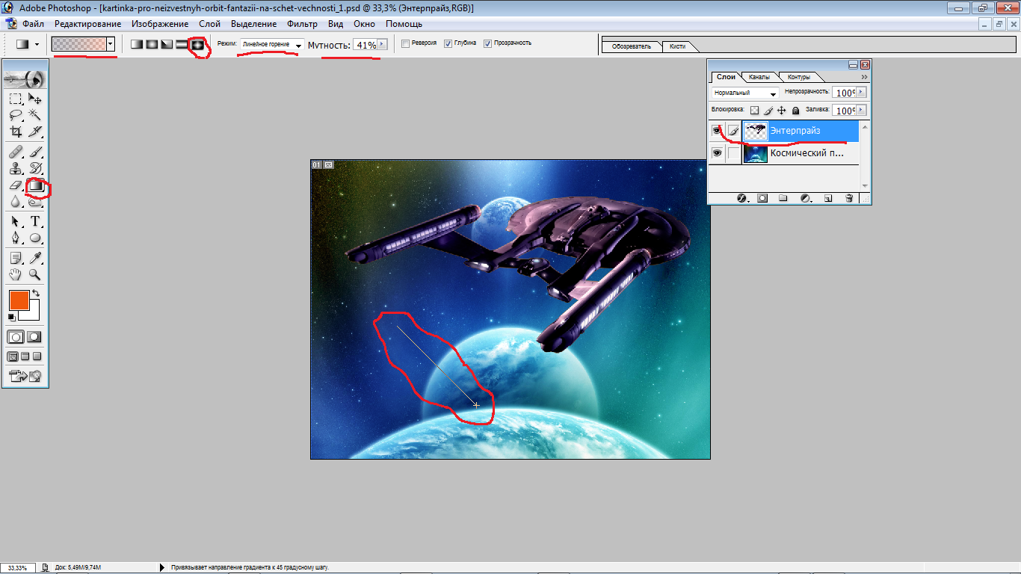Screen dimensions: 1021x574
Task: Hide the Космический layer
Action: (717, 153)
